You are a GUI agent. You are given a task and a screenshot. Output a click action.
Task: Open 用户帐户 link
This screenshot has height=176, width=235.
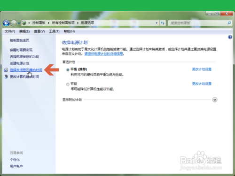[x=16, y=166]
